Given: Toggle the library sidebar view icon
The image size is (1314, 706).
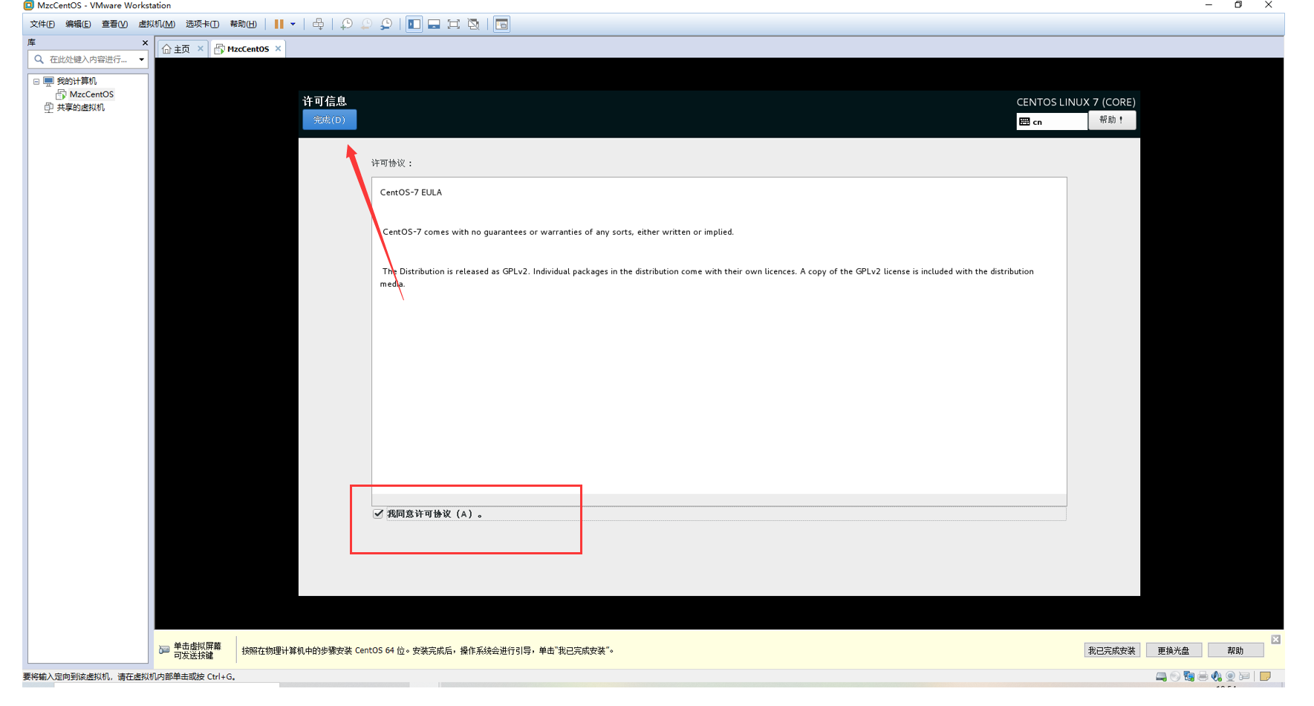Looking at the screenshot, I should pyautogui.click(x=414, y=24).
